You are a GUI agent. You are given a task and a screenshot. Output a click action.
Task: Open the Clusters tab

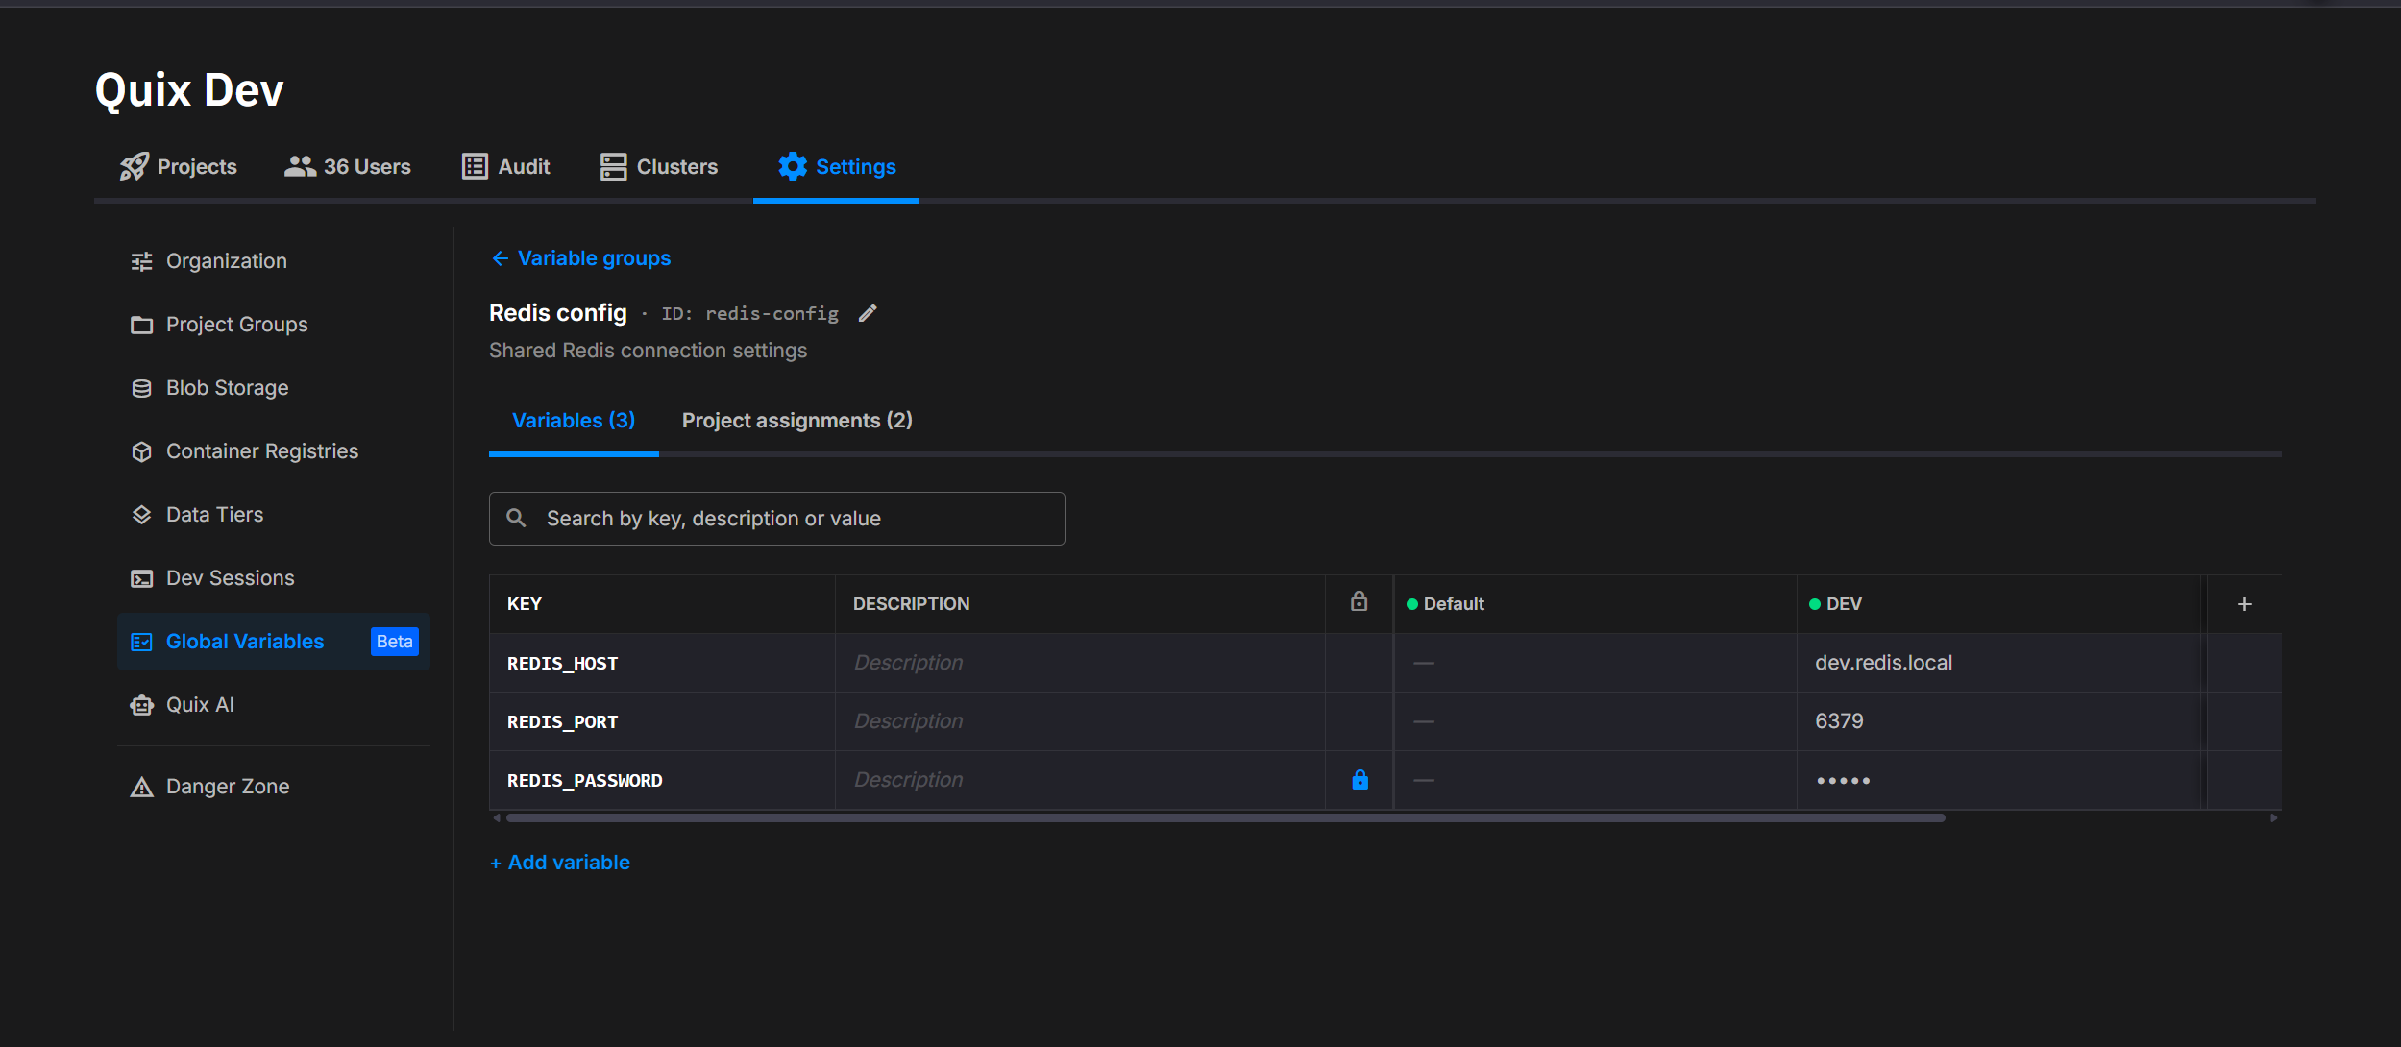(658, 167)
